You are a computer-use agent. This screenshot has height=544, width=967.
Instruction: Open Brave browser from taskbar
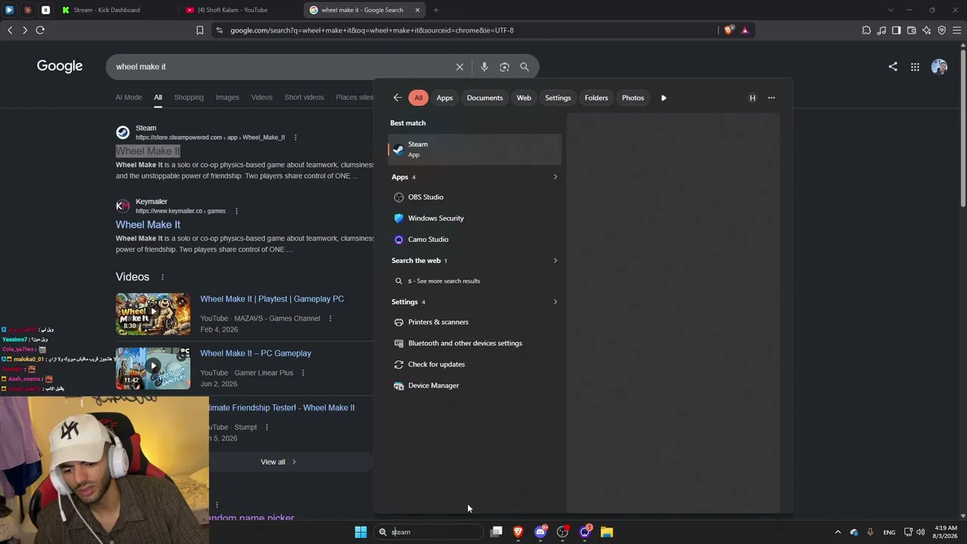click(518, 532)
